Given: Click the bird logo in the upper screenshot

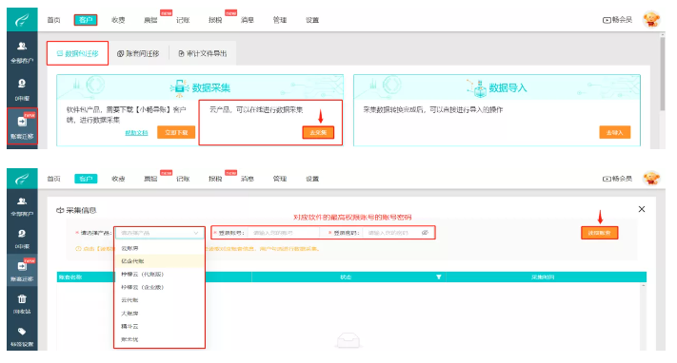Looking at the screenshot, I should 22,20.
